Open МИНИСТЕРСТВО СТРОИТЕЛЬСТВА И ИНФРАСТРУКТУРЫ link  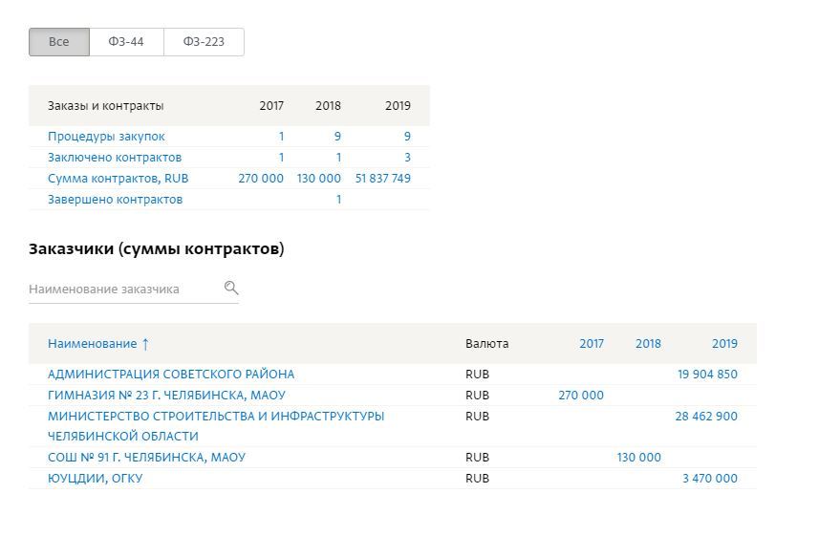click(216, 417)
